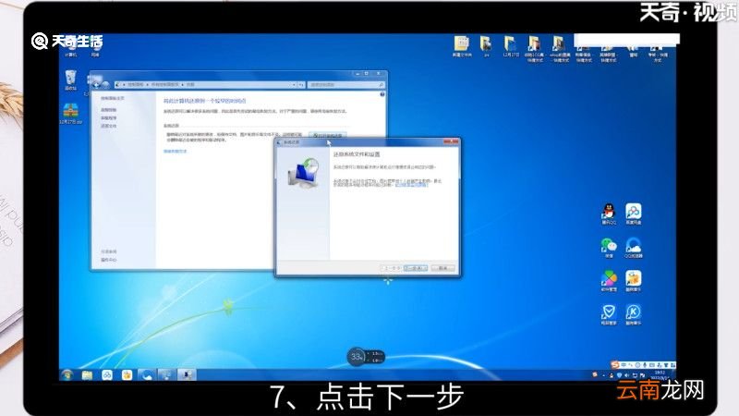This screenshot has width=739, height=416.
Task: Select the colorful clover Software Manager icon
Action: click(x=609, y=281)
